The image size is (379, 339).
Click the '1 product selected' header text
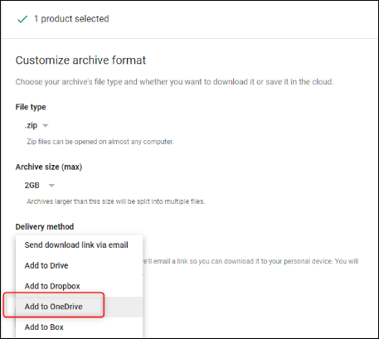[x=71, y=19]
